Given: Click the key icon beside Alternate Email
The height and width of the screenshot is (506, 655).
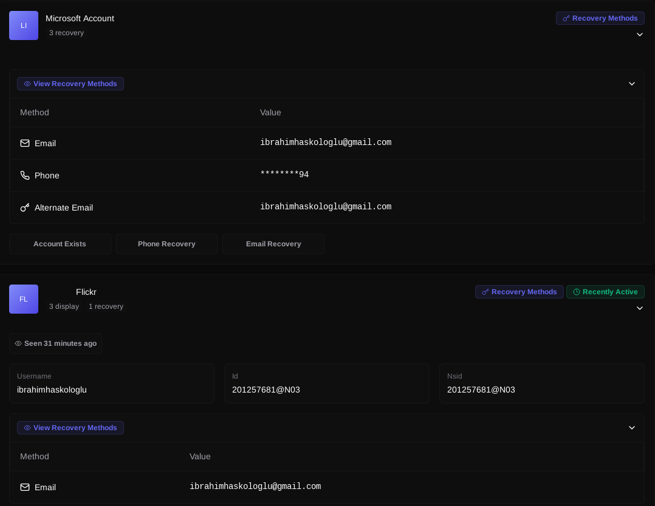Looking at the screenshot, I should [x=25, y=207].
